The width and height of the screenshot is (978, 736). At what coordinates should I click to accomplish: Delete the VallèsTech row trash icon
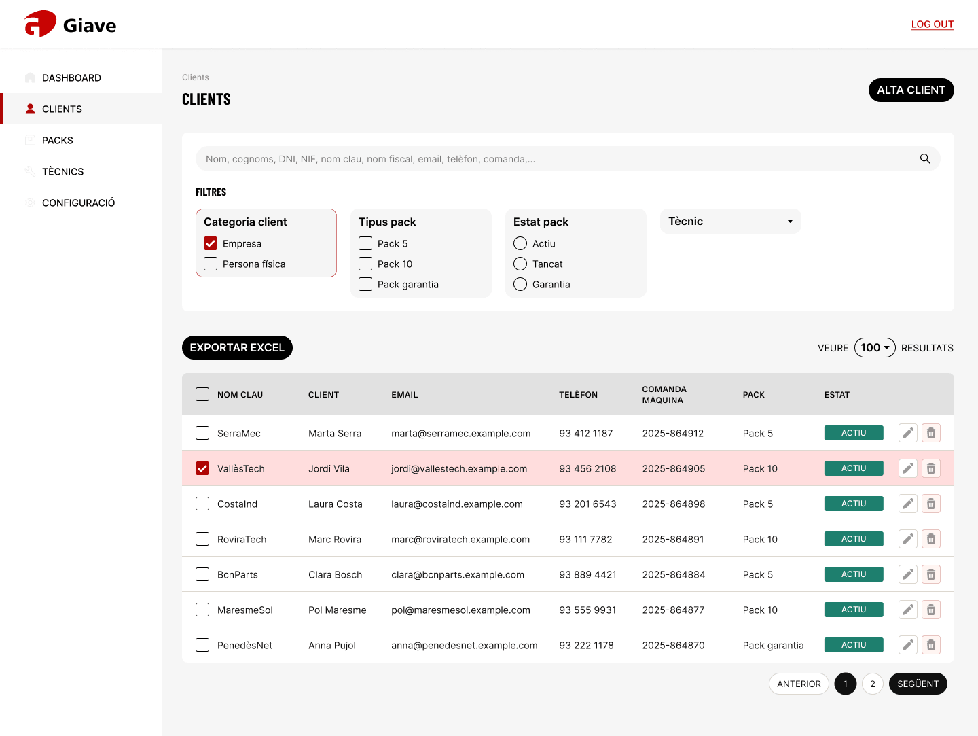click(x=931, y=468)
